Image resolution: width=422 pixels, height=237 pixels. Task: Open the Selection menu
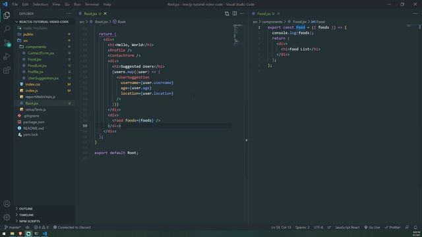tap(40, 5)
